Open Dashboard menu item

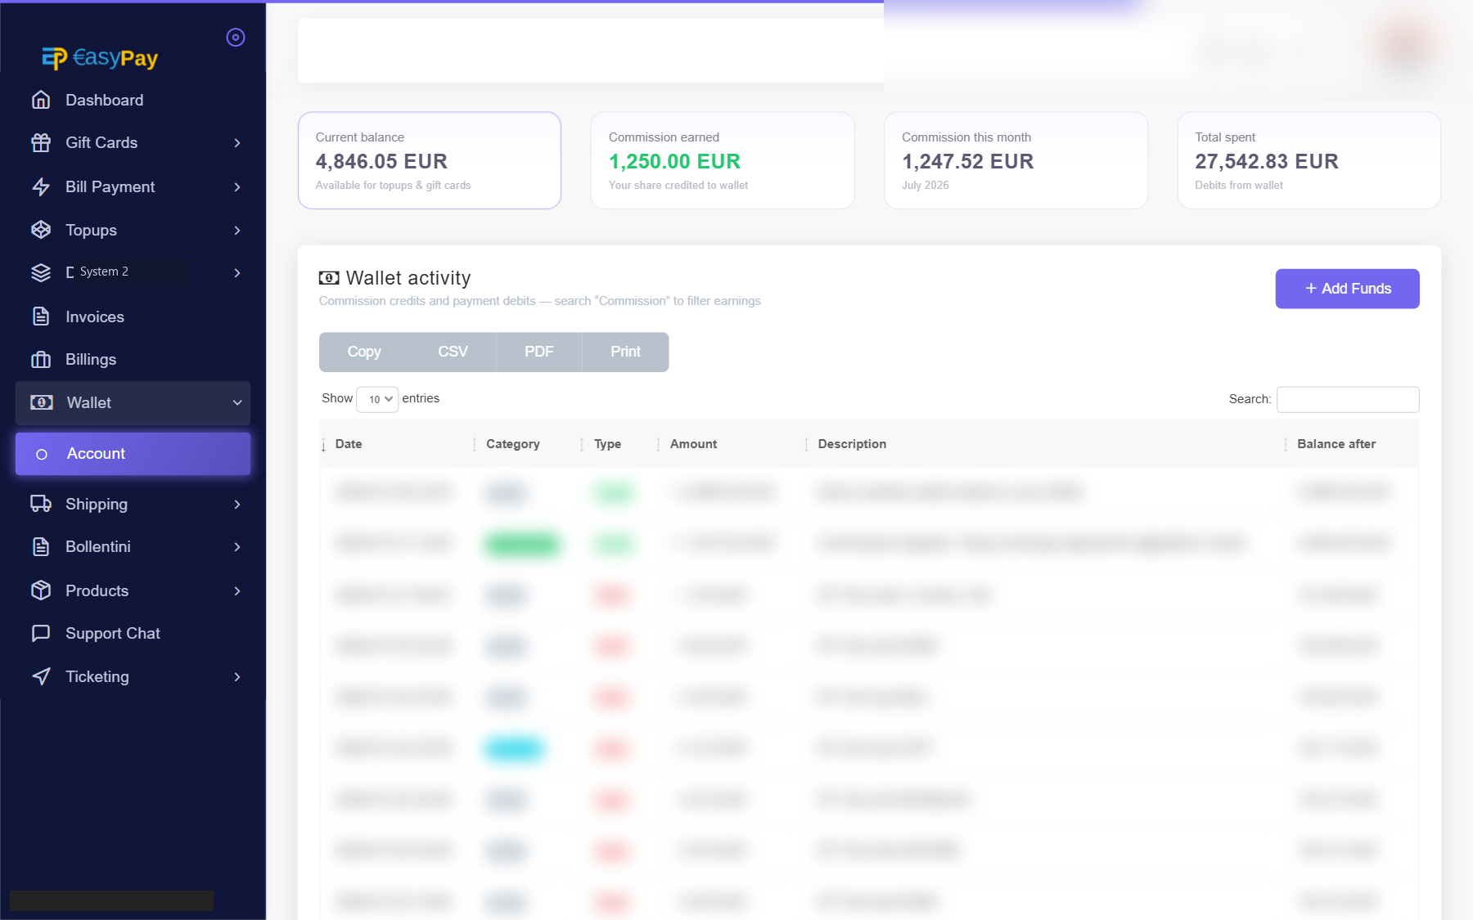coord(133,100)
